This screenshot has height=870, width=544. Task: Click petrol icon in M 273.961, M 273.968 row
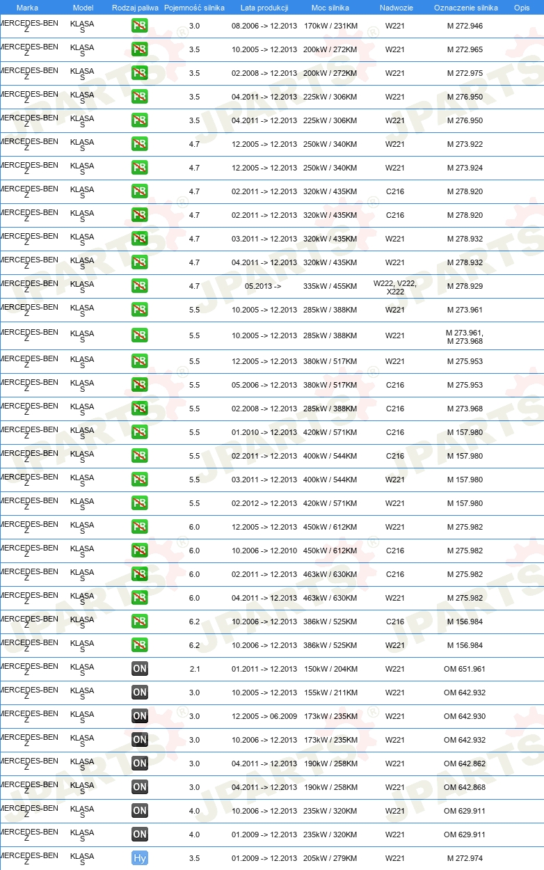pos(139,336)
